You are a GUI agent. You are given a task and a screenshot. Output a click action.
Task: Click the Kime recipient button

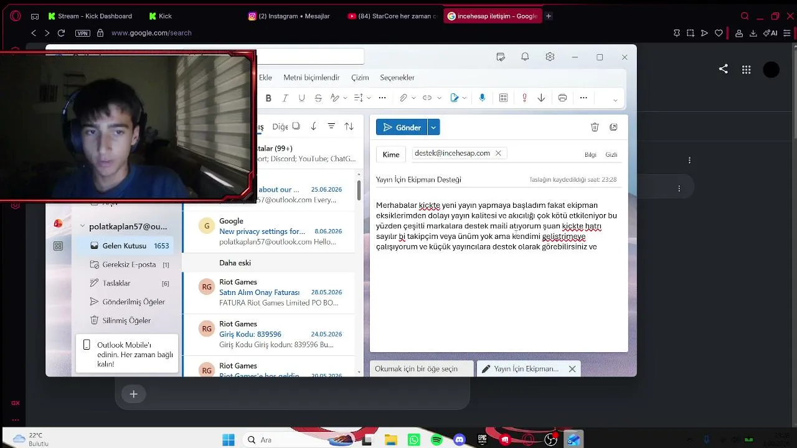coord(391,154)
